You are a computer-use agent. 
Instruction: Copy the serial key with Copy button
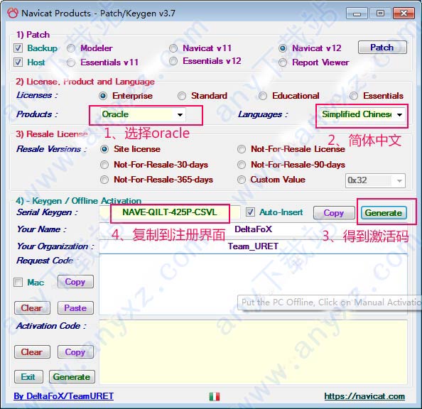(334, 213)
